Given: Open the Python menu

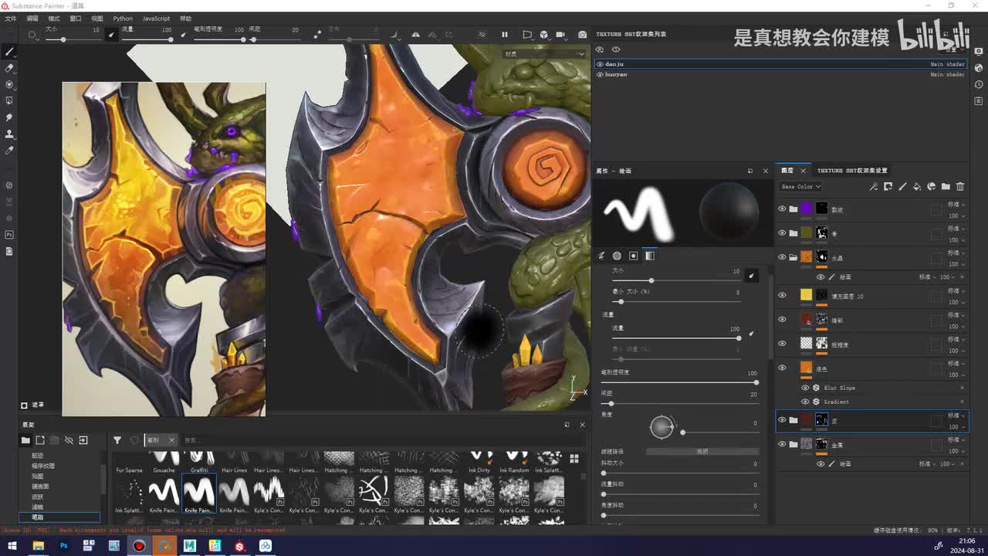Looking at the screenshot, I should point(123,19).
